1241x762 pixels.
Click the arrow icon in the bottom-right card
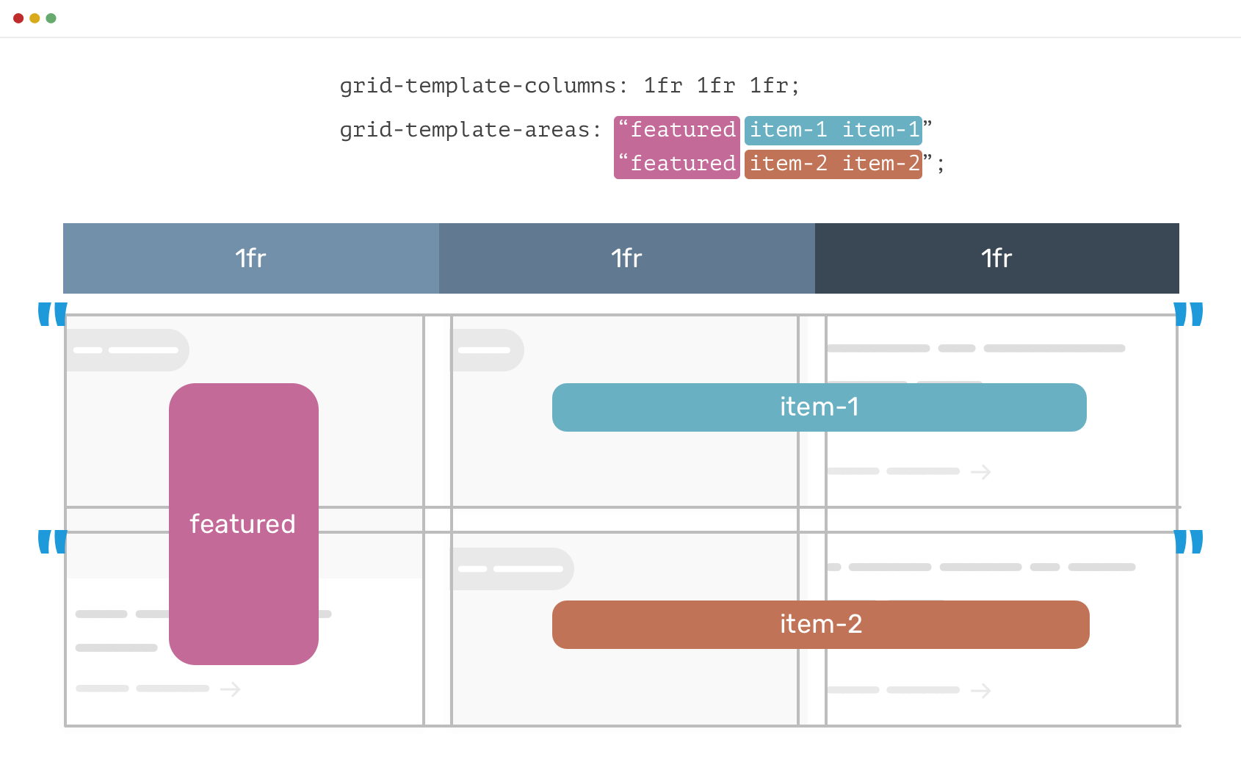[982, 690]
